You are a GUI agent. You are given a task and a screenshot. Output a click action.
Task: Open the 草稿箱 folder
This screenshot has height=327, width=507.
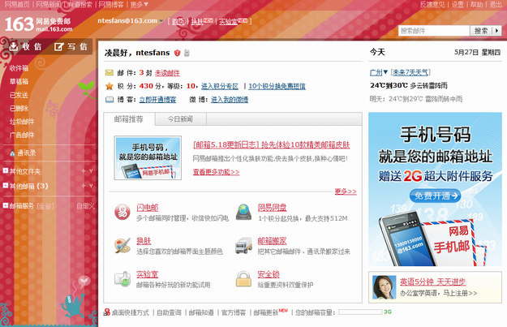tap(19, 81)
